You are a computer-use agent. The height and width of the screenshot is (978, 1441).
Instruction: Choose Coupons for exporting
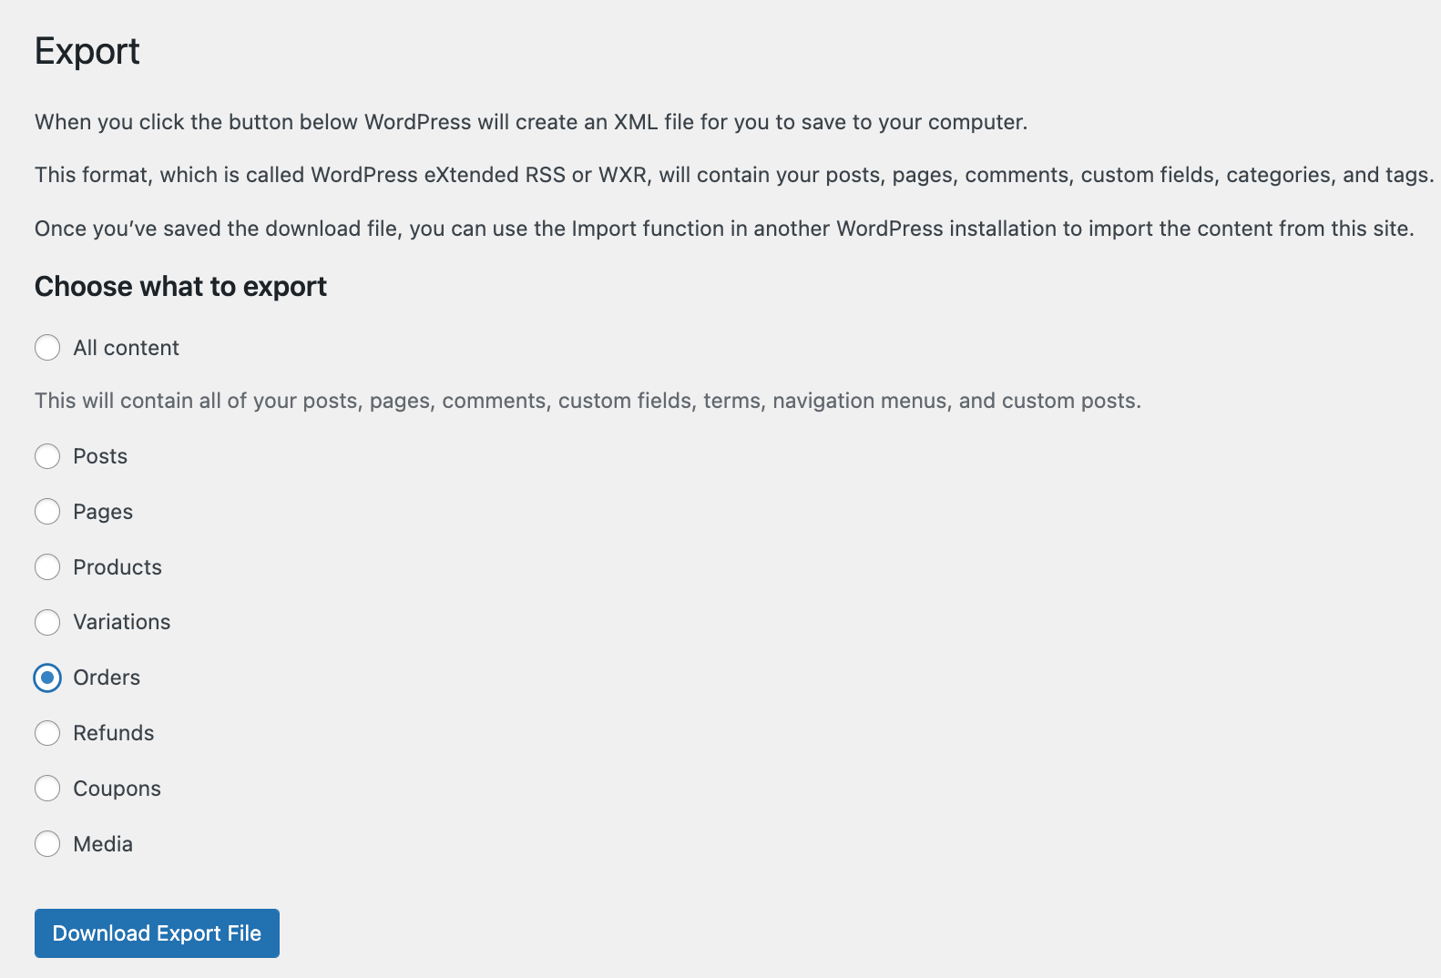47,789
